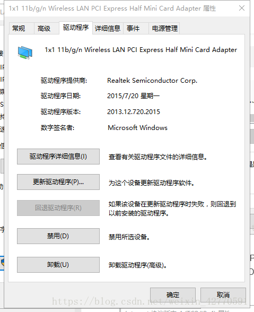Image resolution: width=254 pixels, height=312 pixels.
Task: Disable device with 禁用(D) button
Action: tap(58, 236)
